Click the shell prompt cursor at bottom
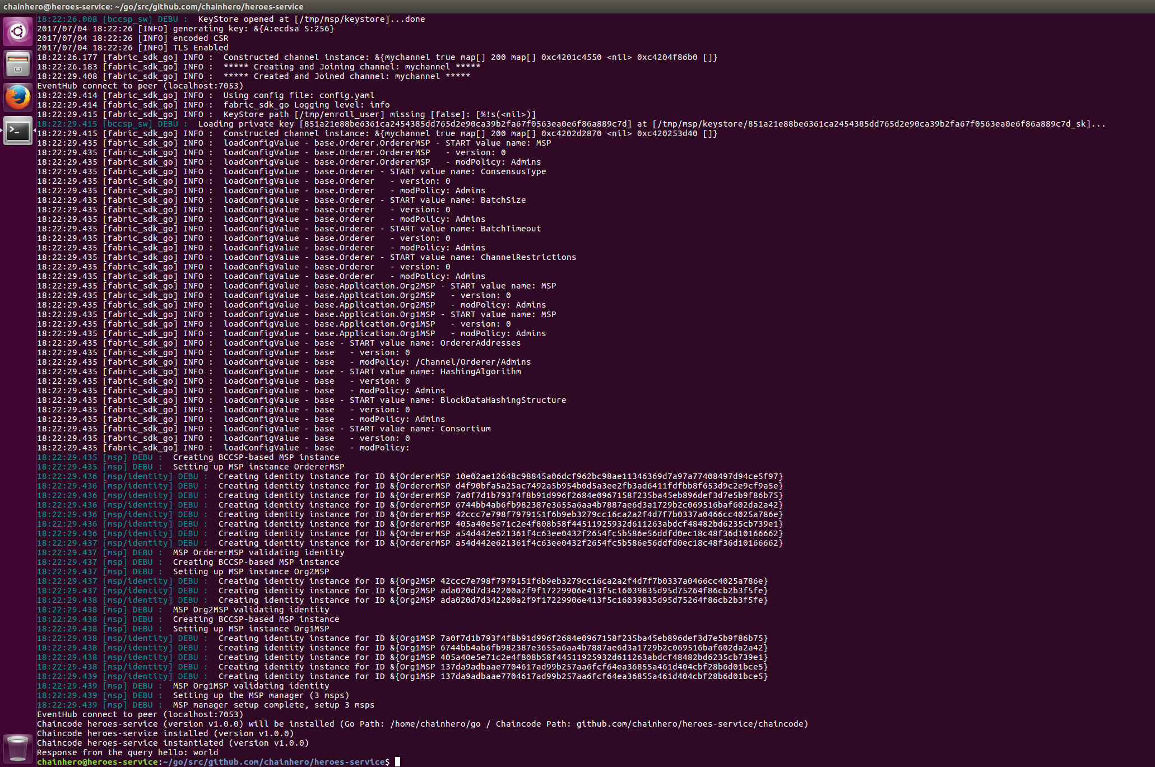The image size is (1155, 767). (x=397, y=762)
